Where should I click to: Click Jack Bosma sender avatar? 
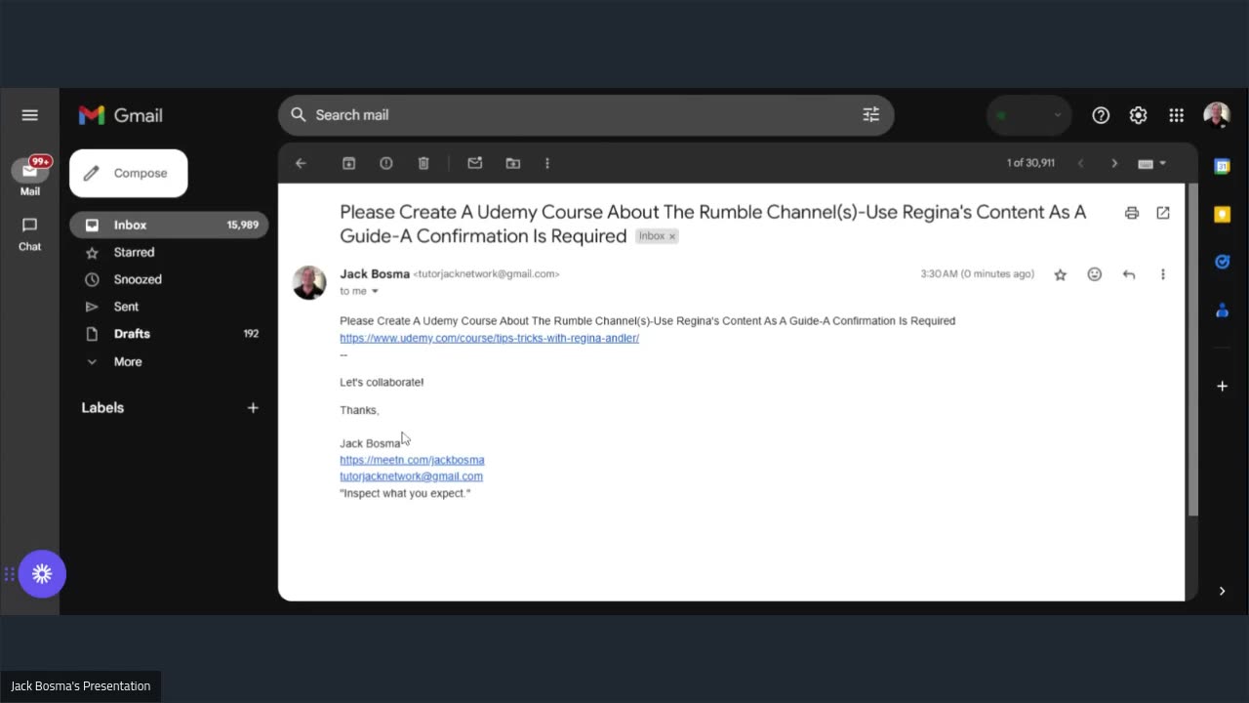(309, 282)
